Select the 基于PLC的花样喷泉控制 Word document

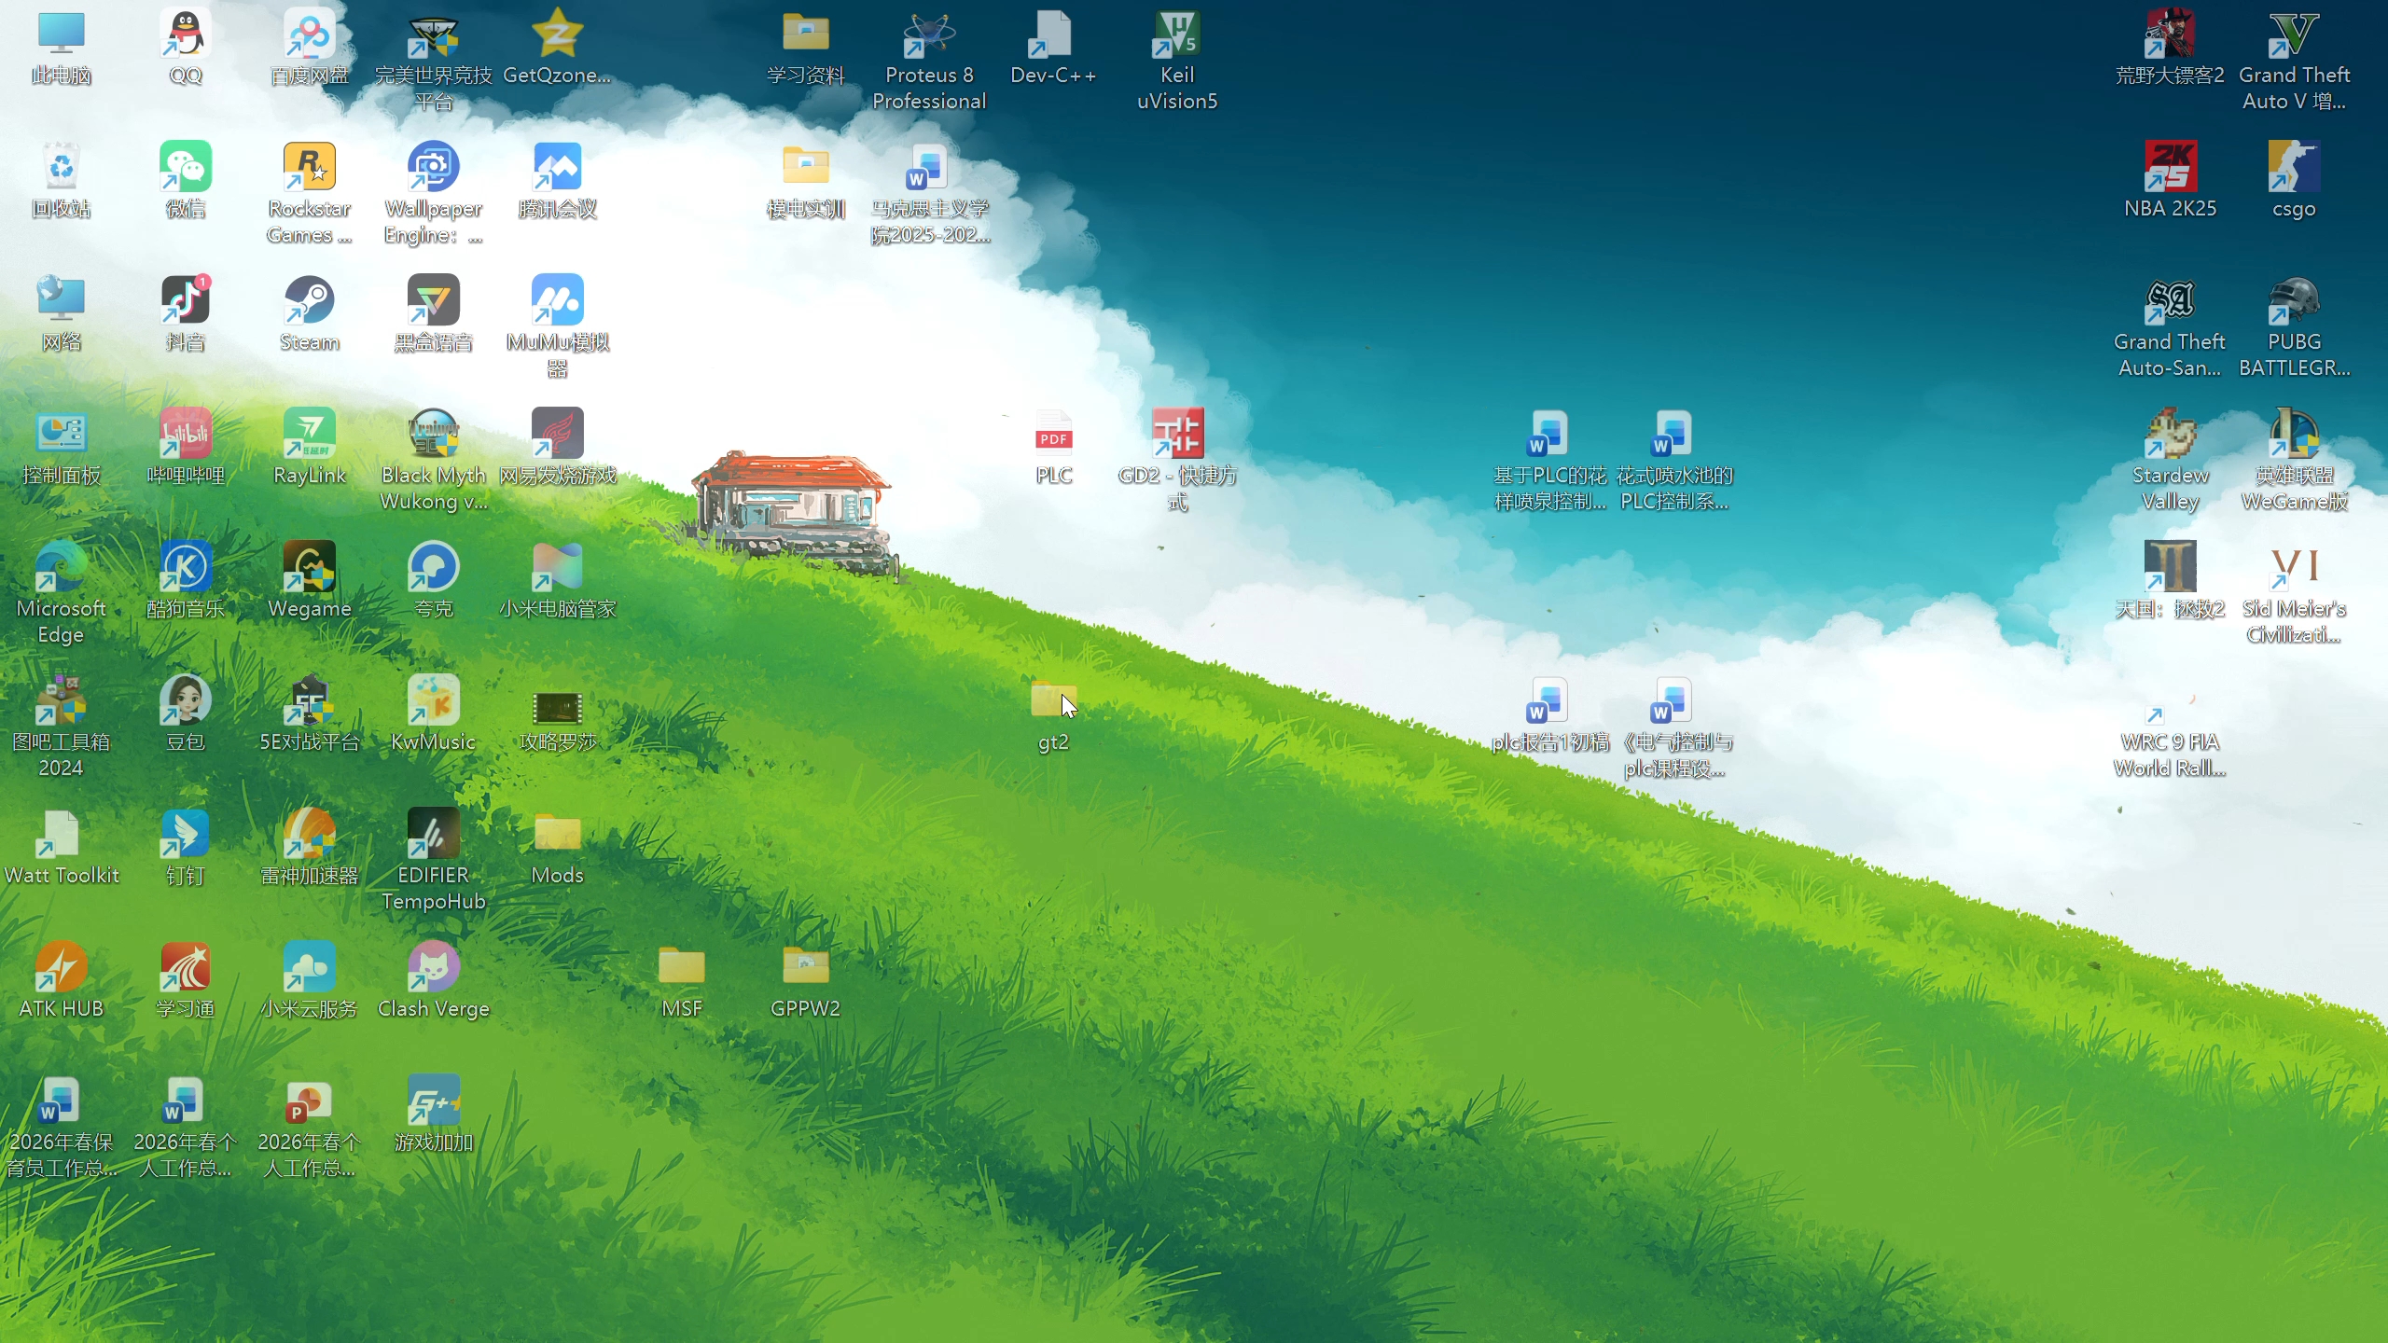tap(1549, 435)
